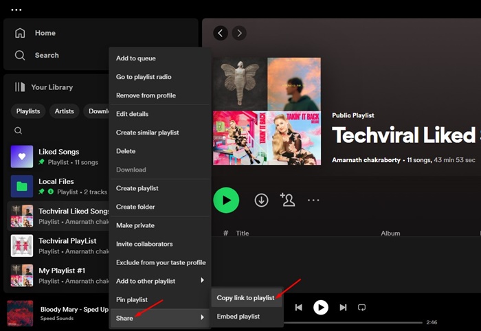Screen dimensions: 481x331
Task: Select Remove from profile
Action: [160, 95]
